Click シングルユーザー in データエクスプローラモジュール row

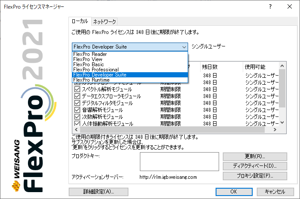(262, 96)
